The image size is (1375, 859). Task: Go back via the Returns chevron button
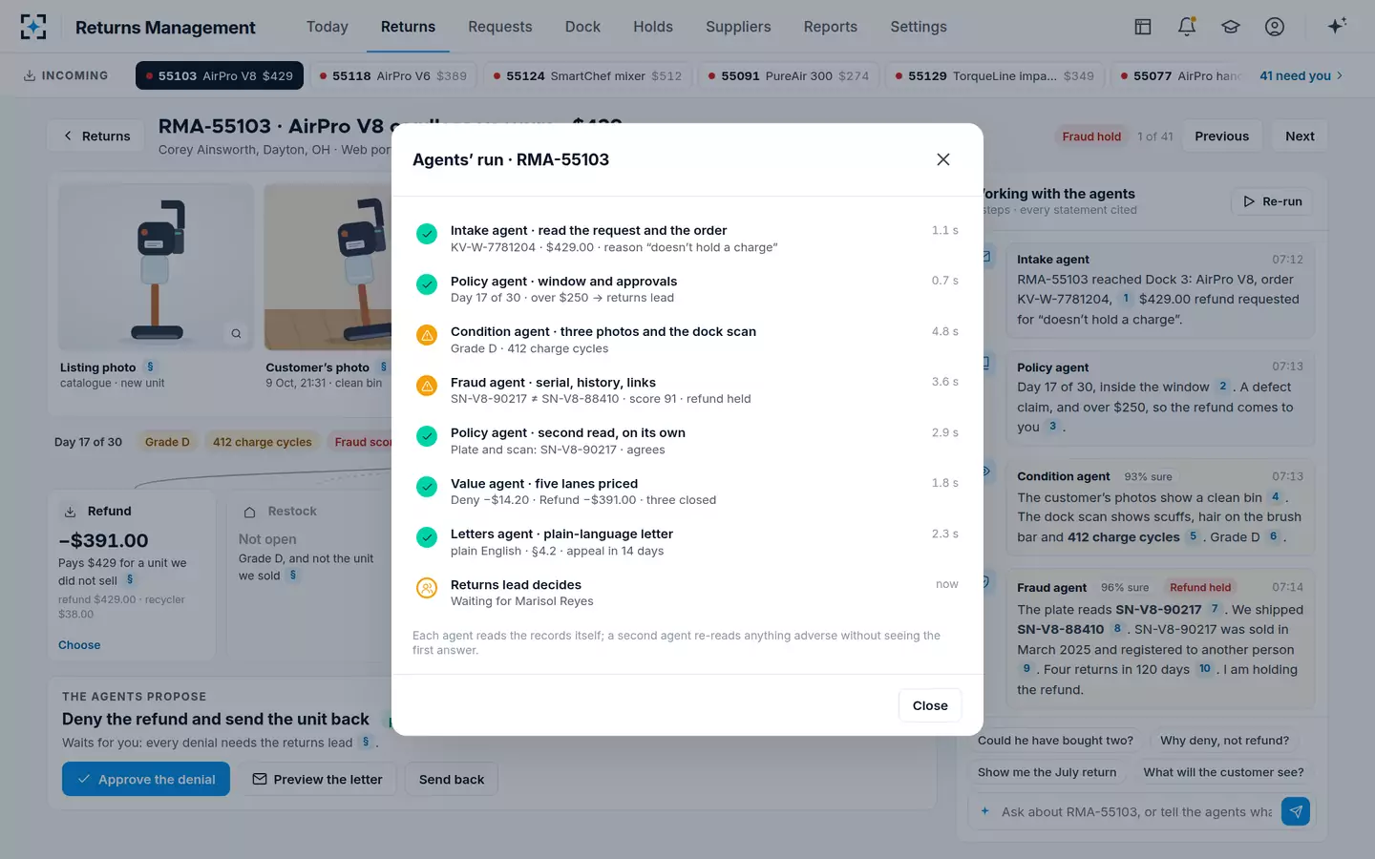pos(96,136)
